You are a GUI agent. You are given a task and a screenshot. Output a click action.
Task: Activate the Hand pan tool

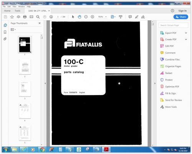[x=79, y=17]
